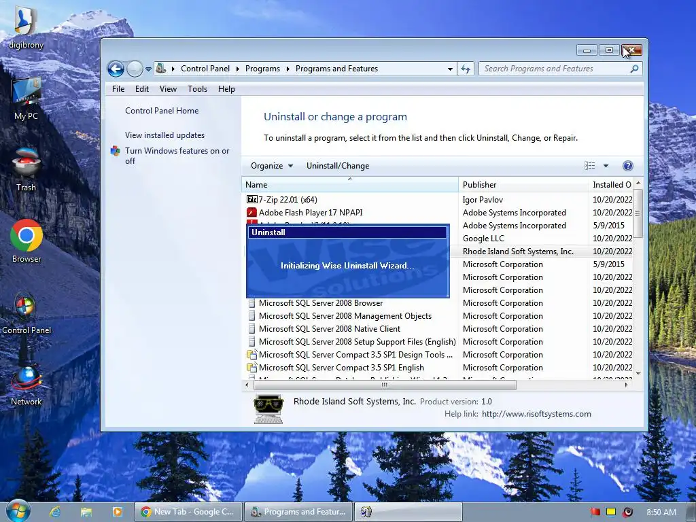The width and height of the screenshot is (696, 522).
Task: Go back with the Back arrow button
Action: [116, 69]
